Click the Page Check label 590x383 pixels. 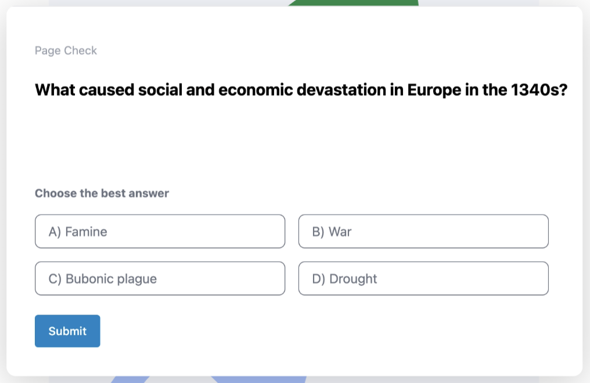point(66,50)
